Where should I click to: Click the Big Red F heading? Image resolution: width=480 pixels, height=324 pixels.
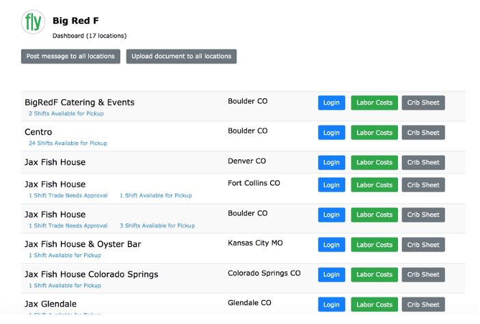click(76, 21)
